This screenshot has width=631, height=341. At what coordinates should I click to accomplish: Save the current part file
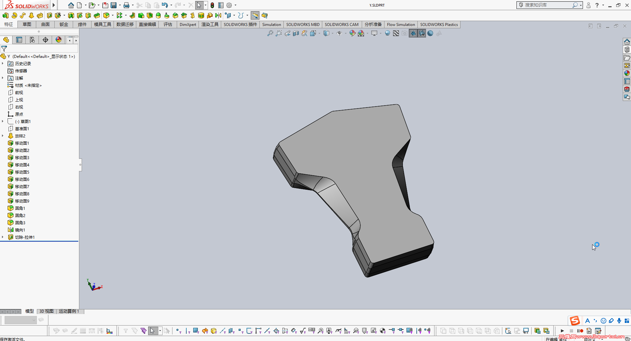point(114,5)
